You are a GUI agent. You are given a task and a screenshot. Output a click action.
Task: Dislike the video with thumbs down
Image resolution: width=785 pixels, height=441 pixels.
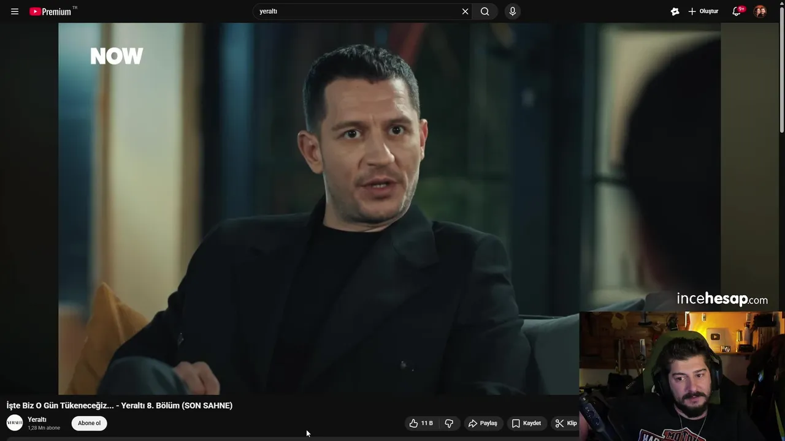[449, 423]
